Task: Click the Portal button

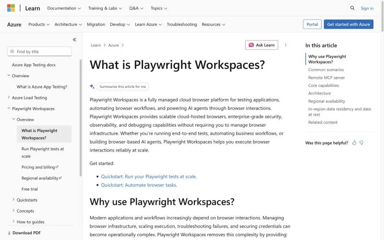Action: [312, 24]
